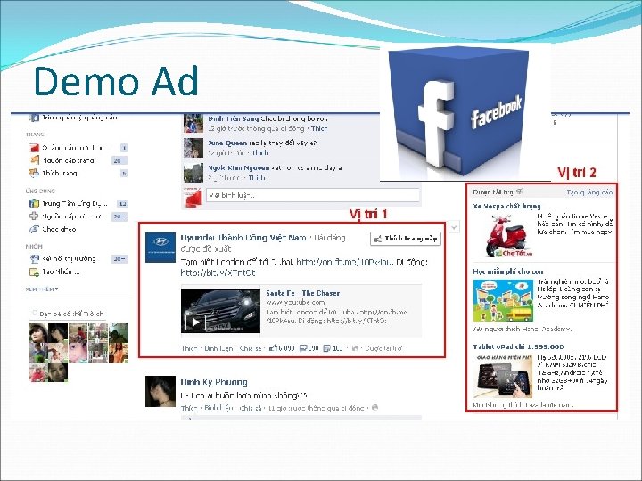Screen dimensions: 642x481
Task: Click Thích under Dinh Ky Phuong post
Action: (189, 408)
